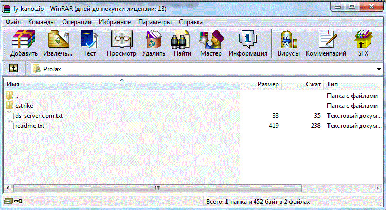Select the cstrike folder icon

[9, 105]
